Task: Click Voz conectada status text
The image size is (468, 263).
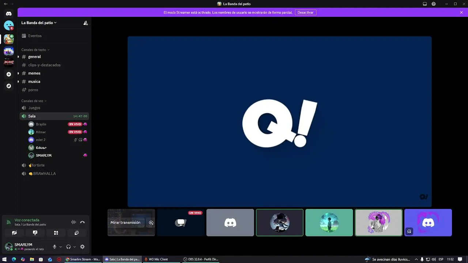Action: click(27, 220)
